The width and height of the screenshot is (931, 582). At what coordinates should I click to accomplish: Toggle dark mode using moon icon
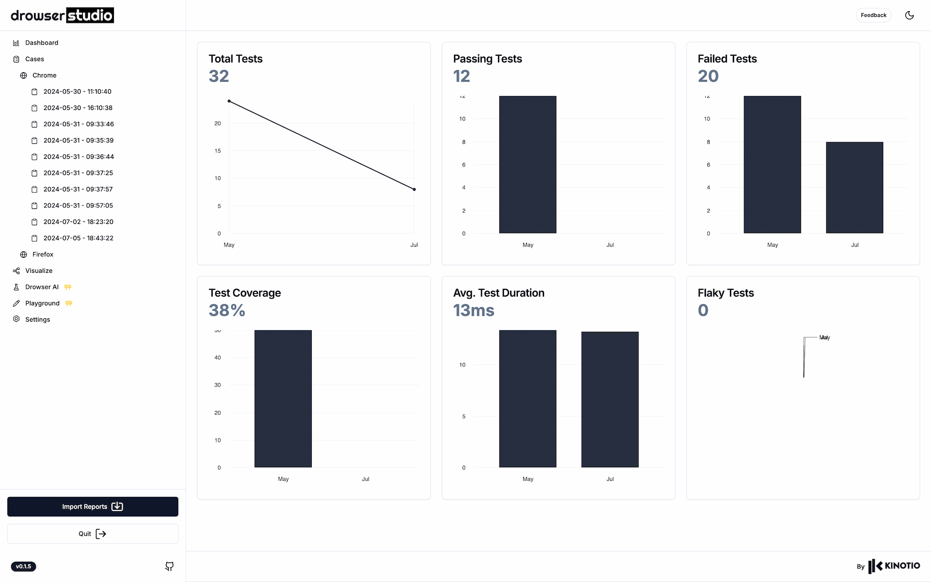[910, 15]
